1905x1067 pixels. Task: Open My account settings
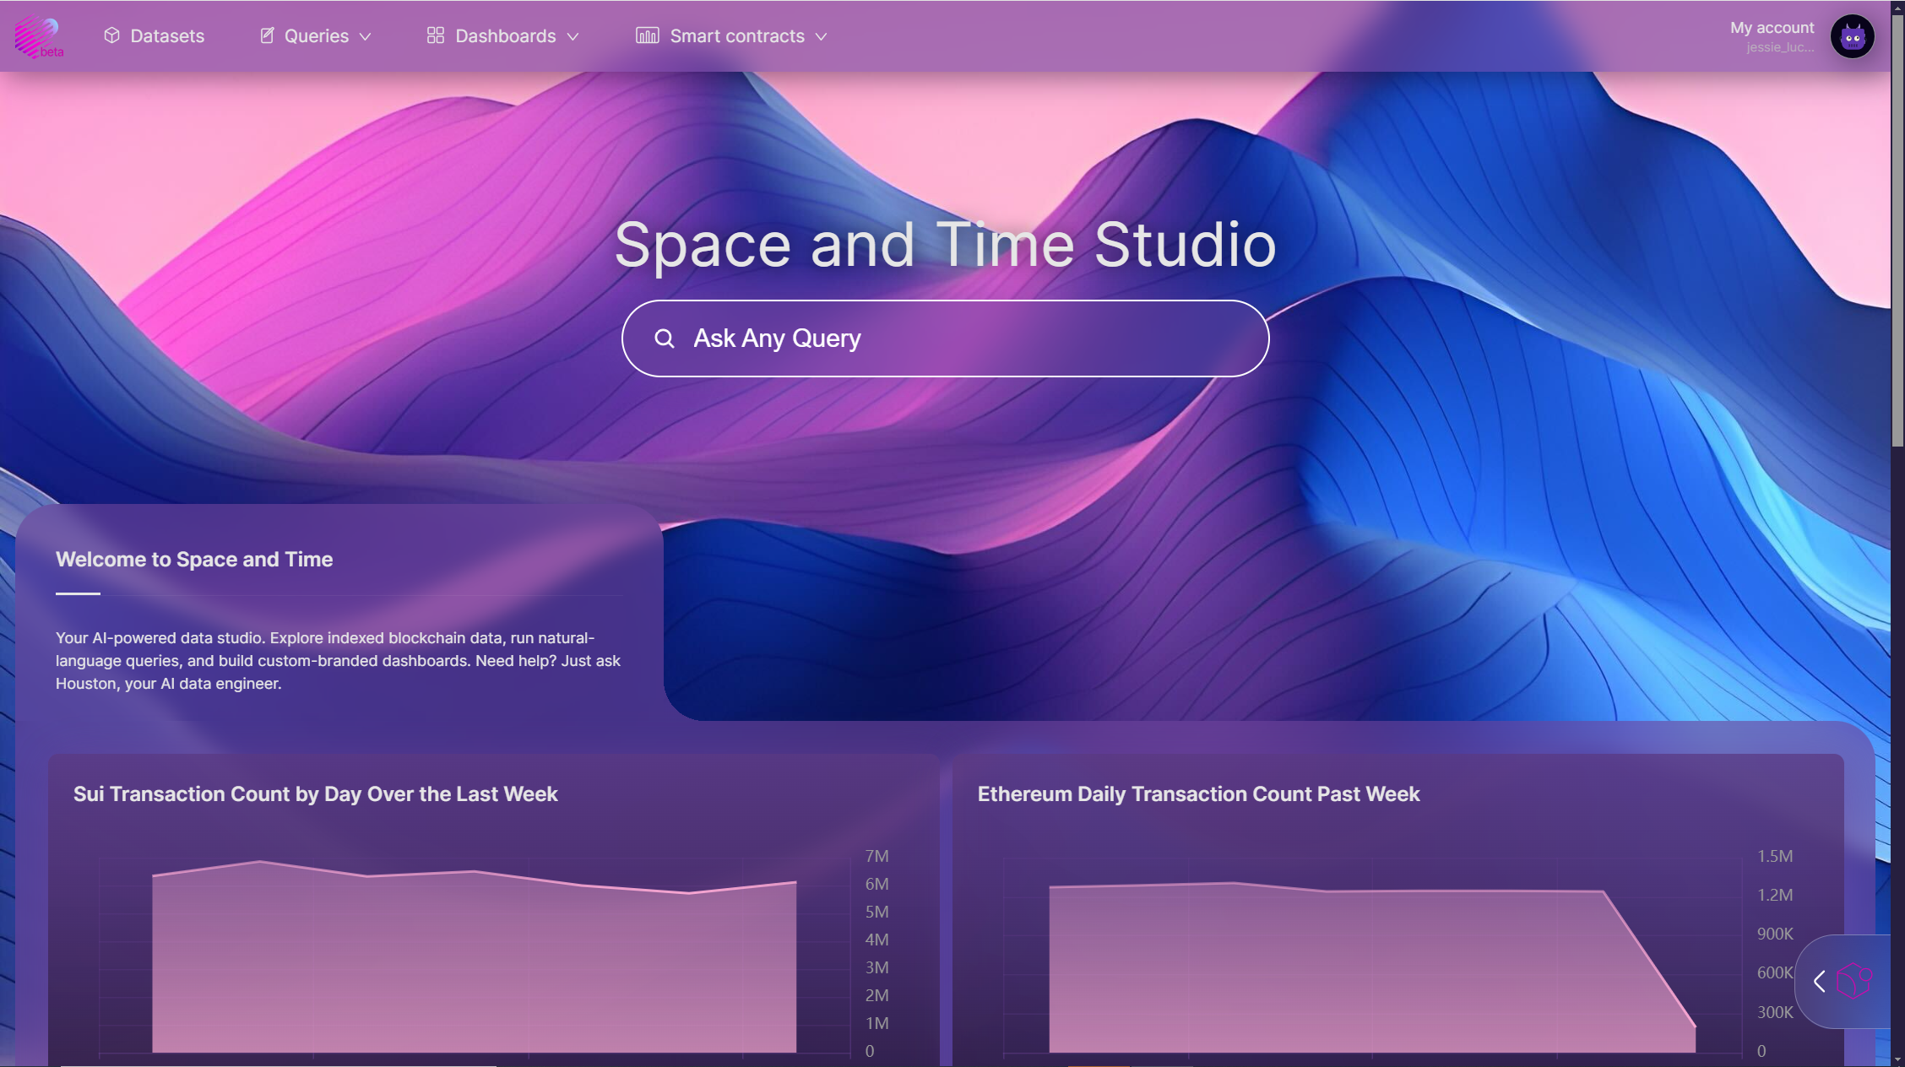tap(1772, 28)
